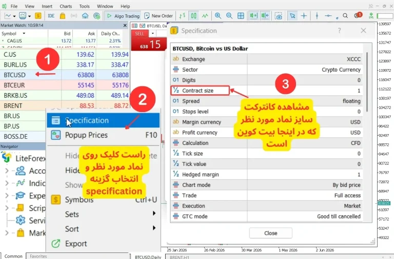Expand the Expert Advisors node in the Navigator
The image size is (394, 259).
tap(7, 196)
